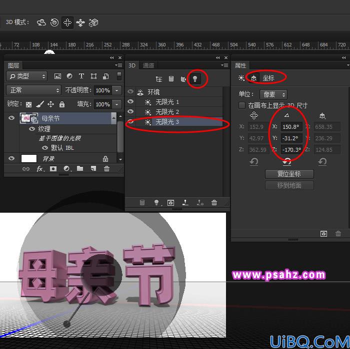Filter 3D panel by whole scene
The image size is (350, 349).
point(159,79)
